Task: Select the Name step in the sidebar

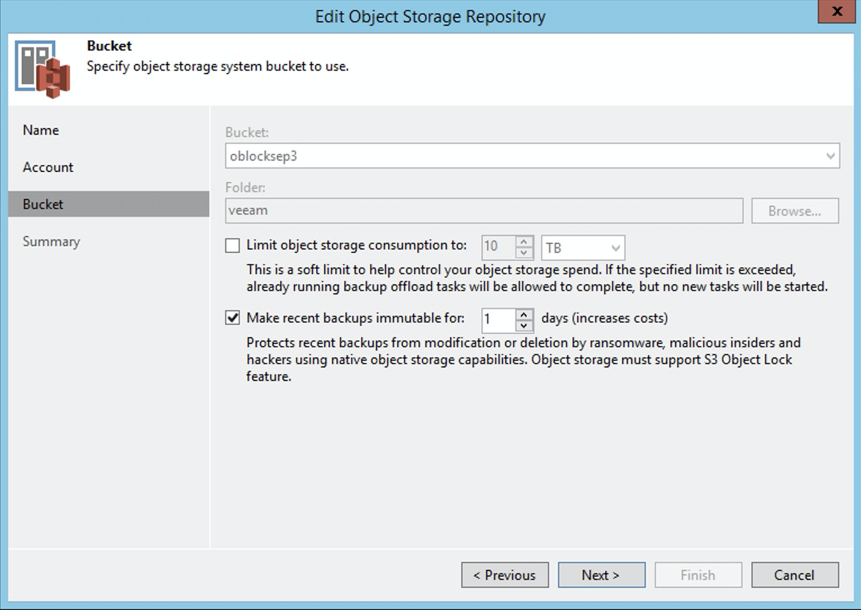Action: (x=41, y=130)
